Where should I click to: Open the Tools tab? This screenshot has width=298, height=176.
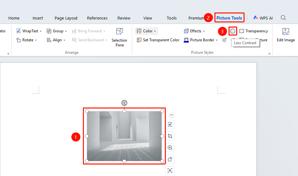coord(172,18)
